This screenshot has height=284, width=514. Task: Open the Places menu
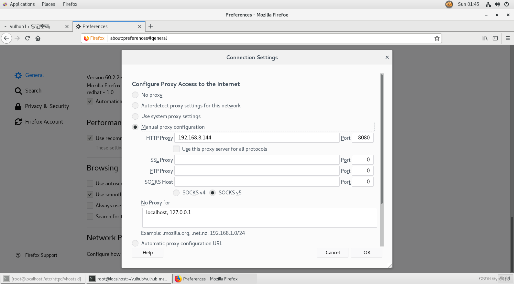(49, 4)
